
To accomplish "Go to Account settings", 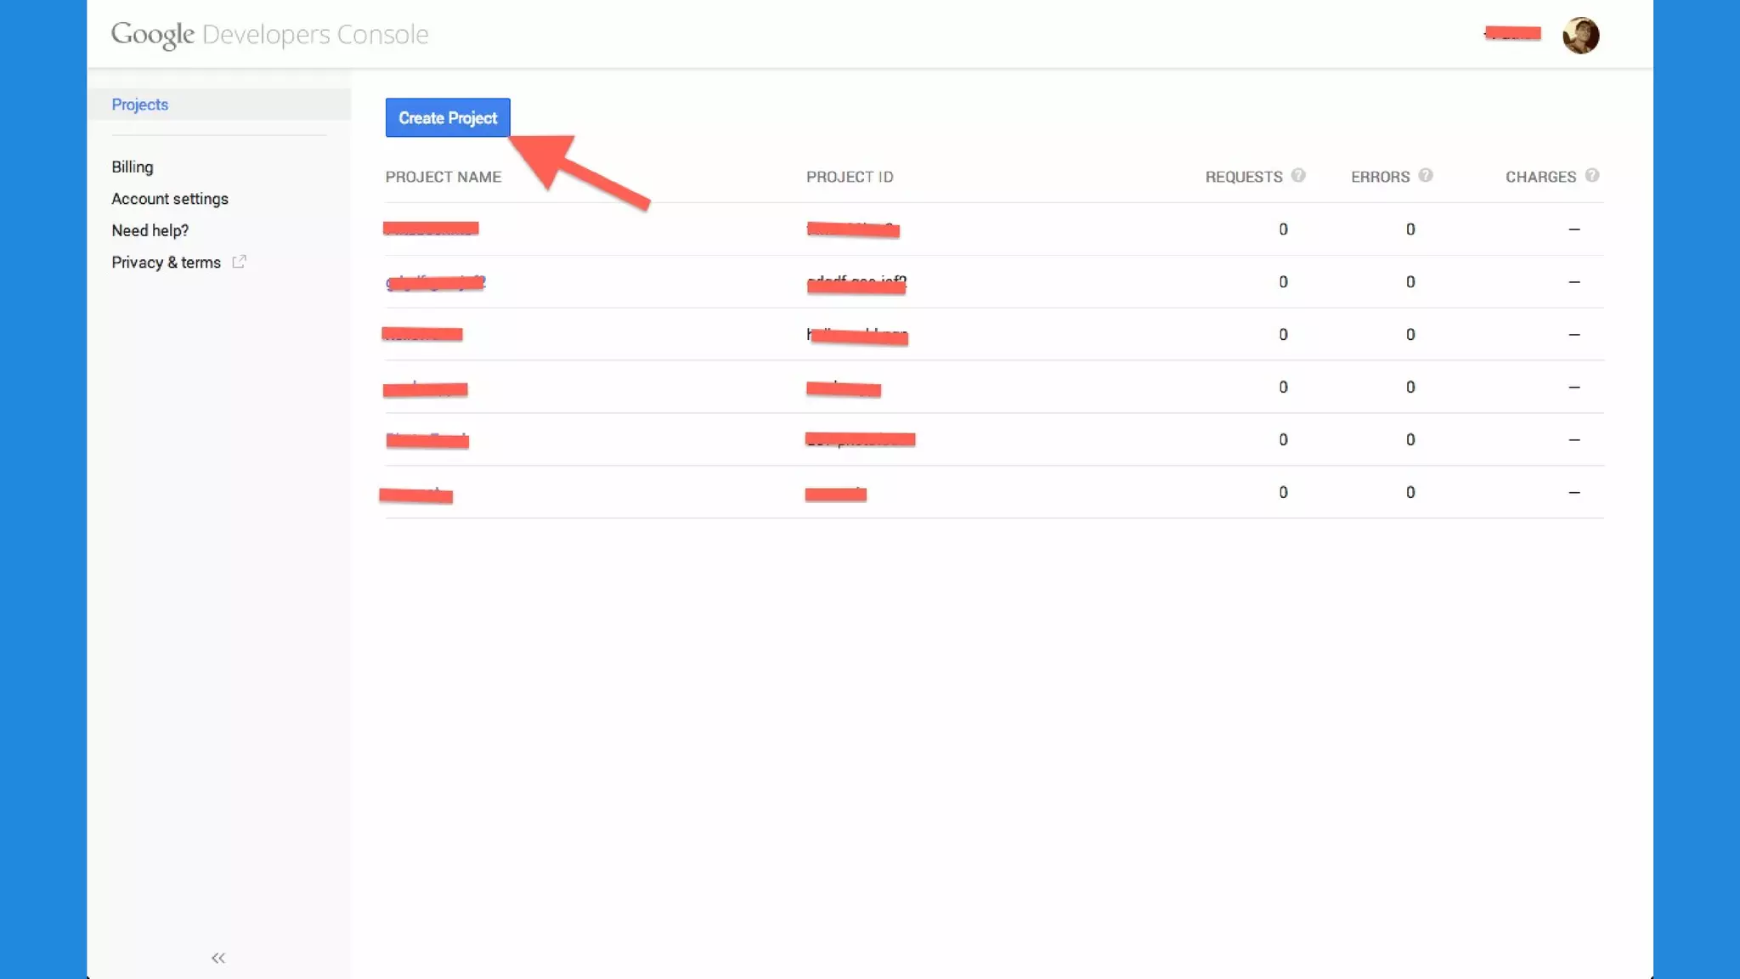I will 170,199.
